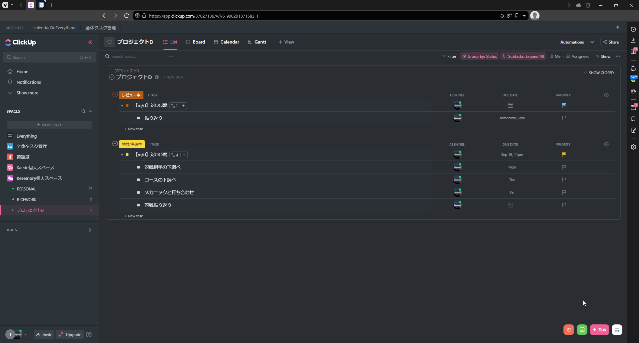Image resolution: width=639 pixels, height=343 pixels.
Task: Click the Search tasks input field
Action: (x=136, y=57)
